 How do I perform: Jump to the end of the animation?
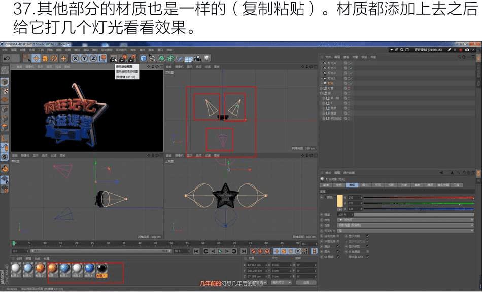coord(244,251)
